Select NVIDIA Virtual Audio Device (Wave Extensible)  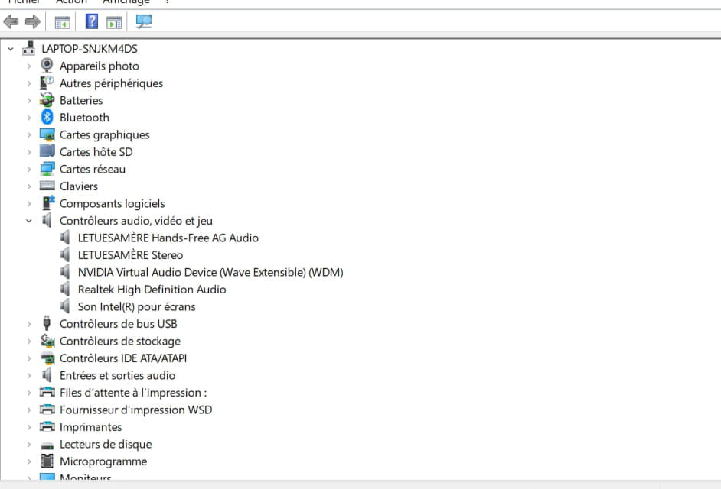pos(210,272)
